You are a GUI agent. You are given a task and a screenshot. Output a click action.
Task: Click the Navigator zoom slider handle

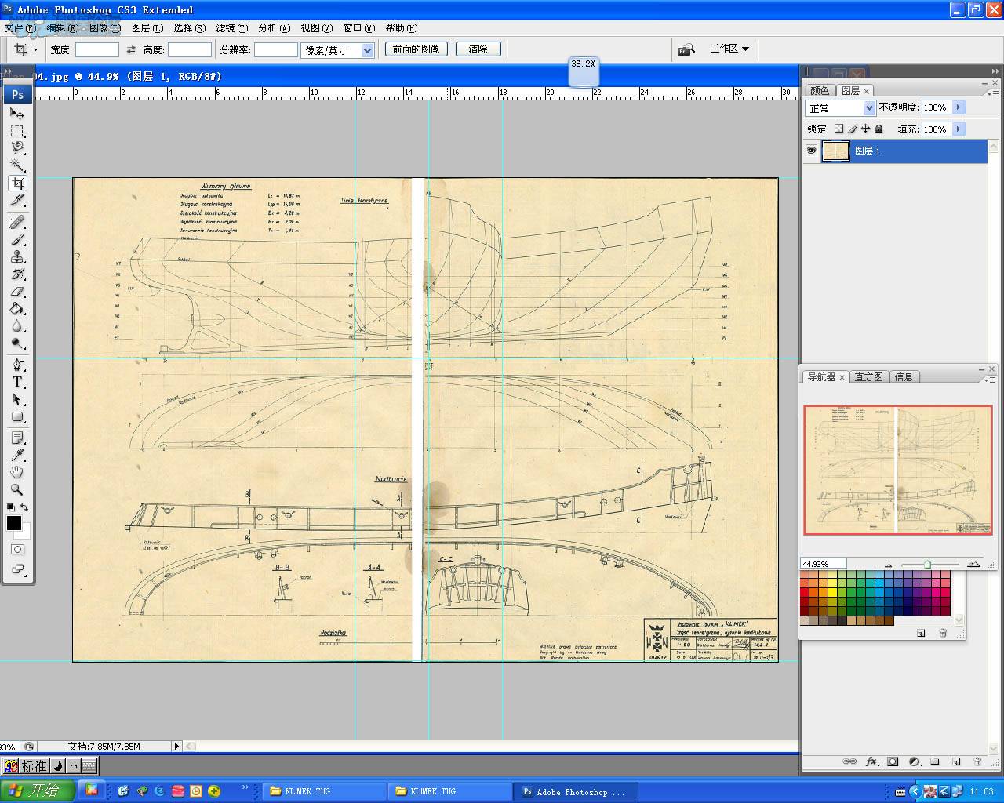928,564
